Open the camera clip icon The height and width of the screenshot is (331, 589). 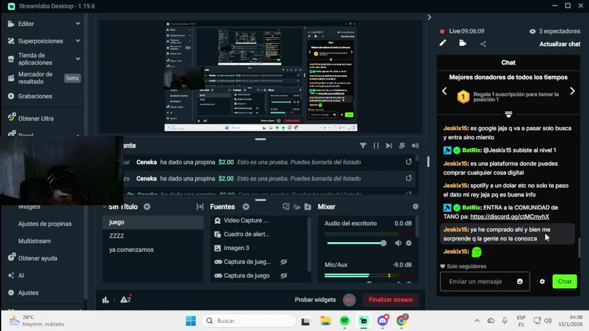462,43
